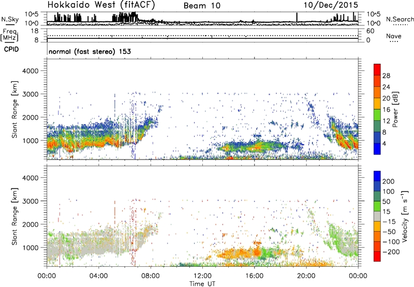414x287 pixels.
Task: Click the "08:00" time tick label
Action: (x=151, y=276)
